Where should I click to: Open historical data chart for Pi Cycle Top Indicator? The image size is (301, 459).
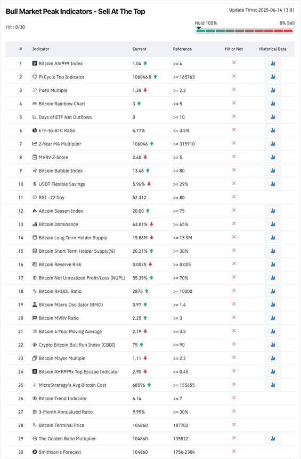(x=273, y=77)
